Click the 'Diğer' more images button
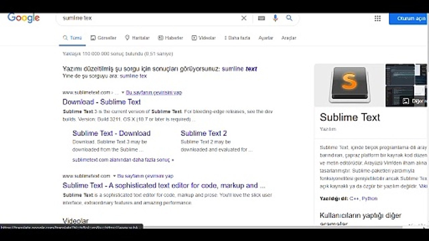The image size is (429, 241). pos(414,101)
